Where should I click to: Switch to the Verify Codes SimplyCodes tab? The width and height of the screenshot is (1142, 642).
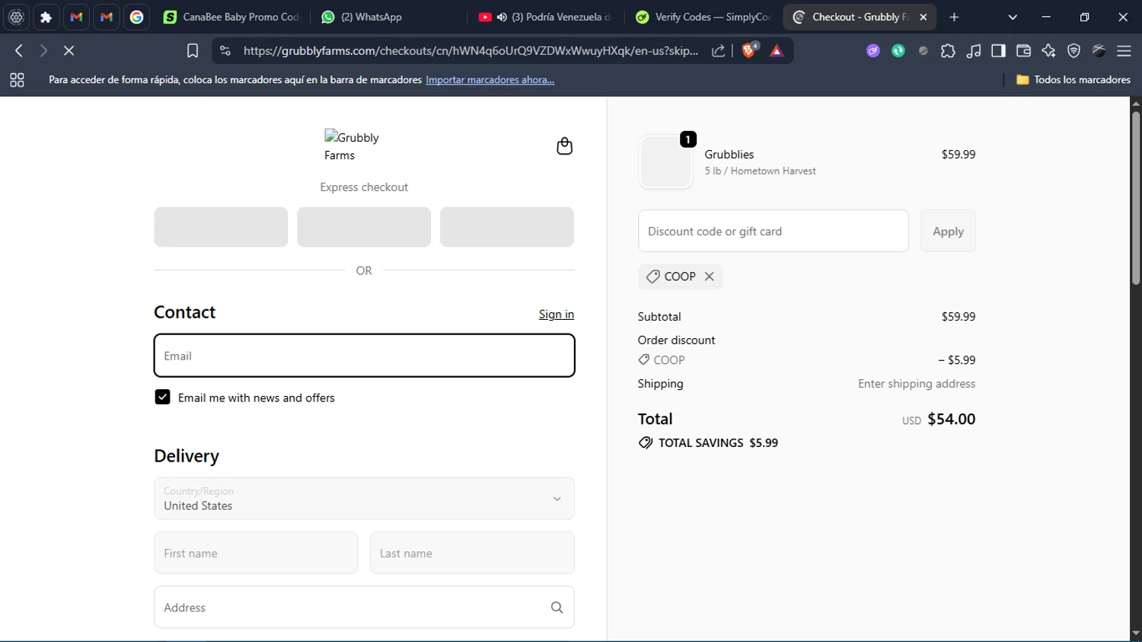703,17
